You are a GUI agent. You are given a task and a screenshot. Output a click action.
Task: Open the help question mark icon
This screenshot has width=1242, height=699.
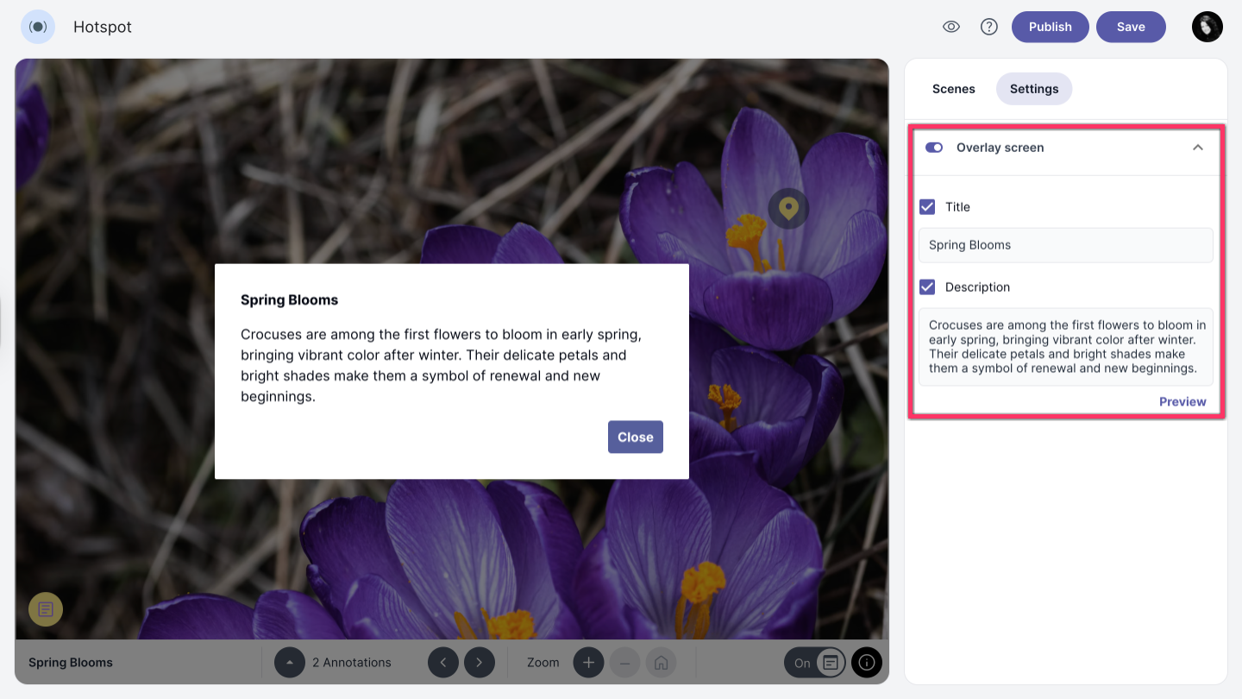coord(989,27)
